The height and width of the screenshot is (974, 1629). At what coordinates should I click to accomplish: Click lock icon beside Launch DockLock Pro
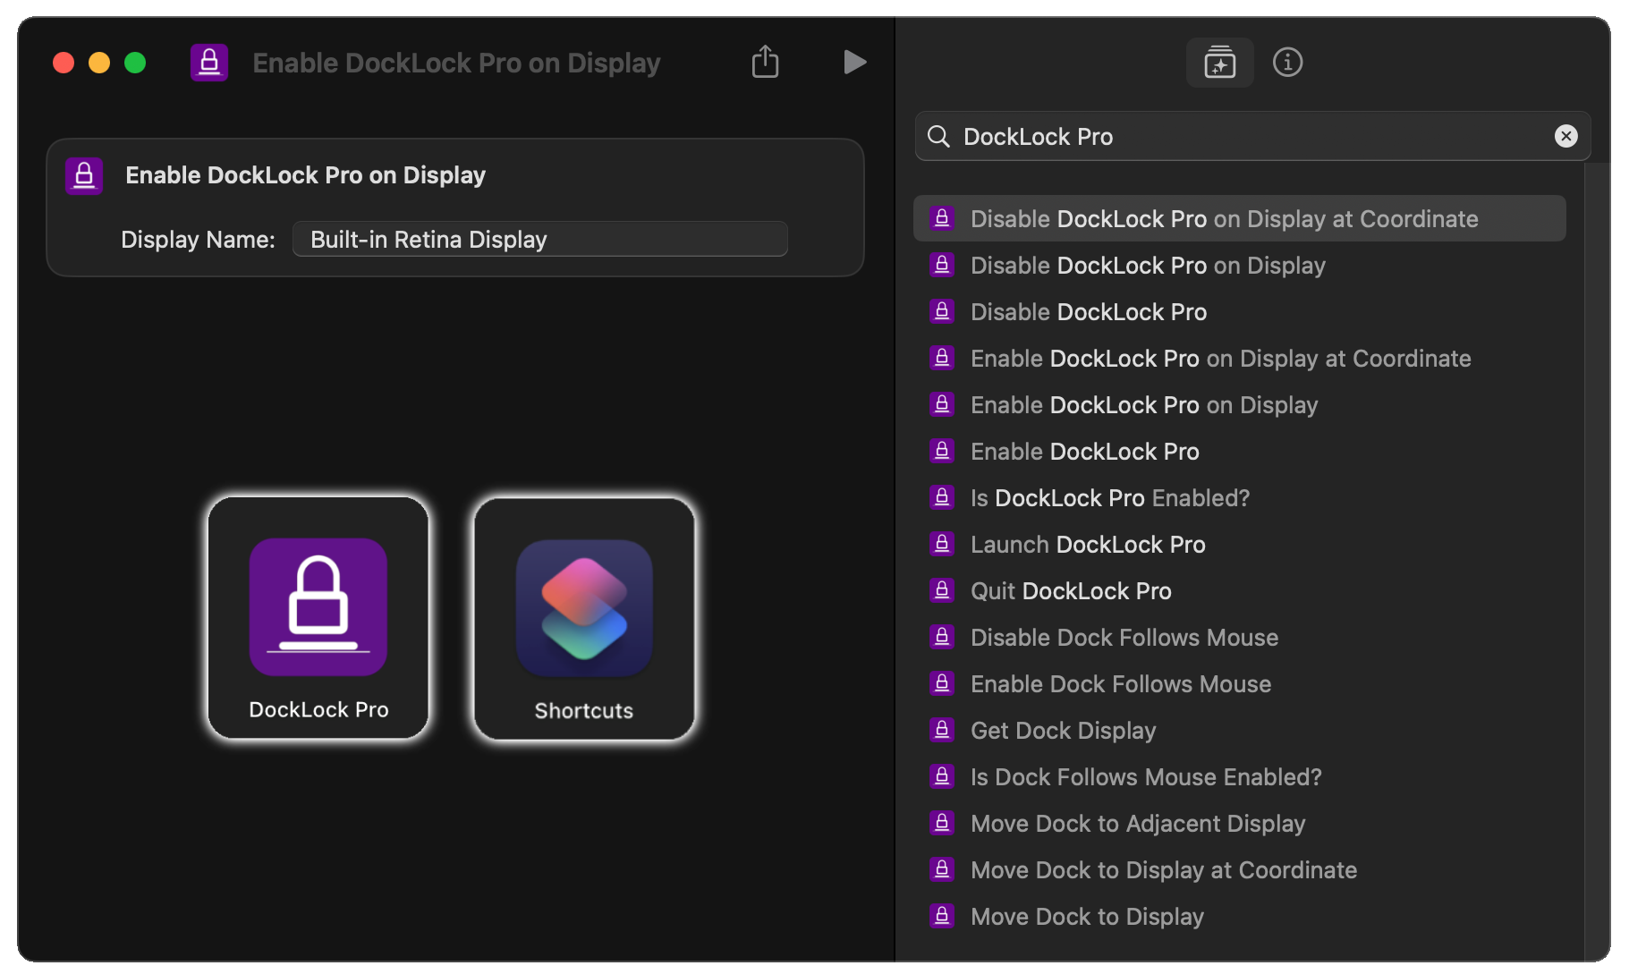point(942,543)
